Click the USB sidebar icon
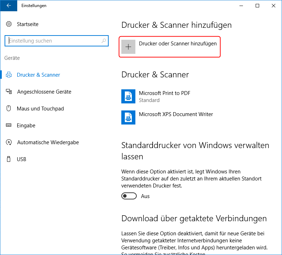This screenshot has width=282, height=255. pos(9,159)
